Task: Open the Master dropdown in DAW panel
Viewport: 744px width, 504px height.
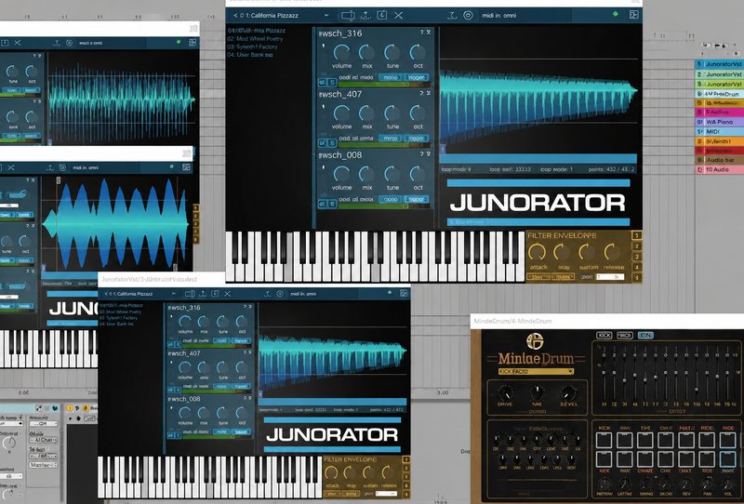Action: pyautogui.click(x=43, y=465)
